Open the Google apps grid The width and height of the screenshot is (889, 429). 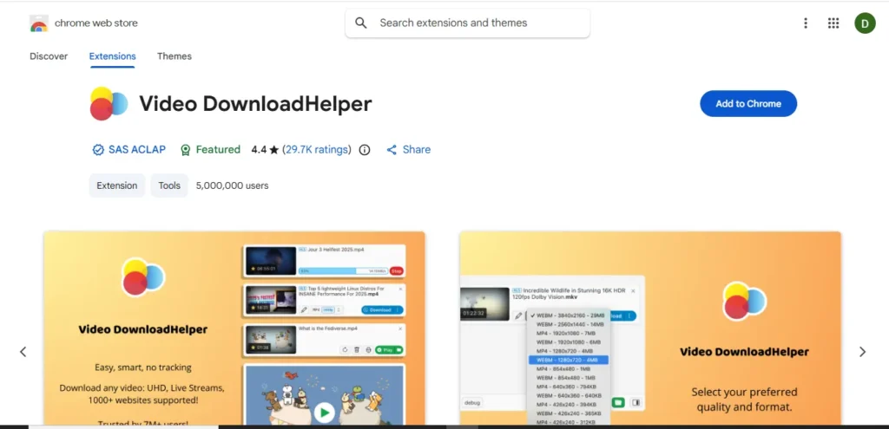pyautogui.click(x=833, y=23)
